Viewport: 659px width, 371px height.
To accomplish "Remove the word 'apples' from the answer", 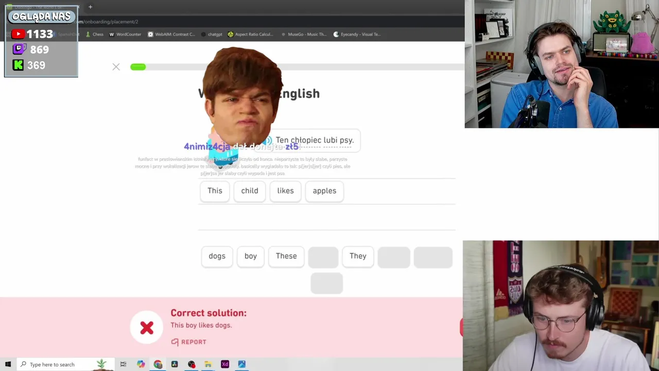I will click(x=324, y=191).
